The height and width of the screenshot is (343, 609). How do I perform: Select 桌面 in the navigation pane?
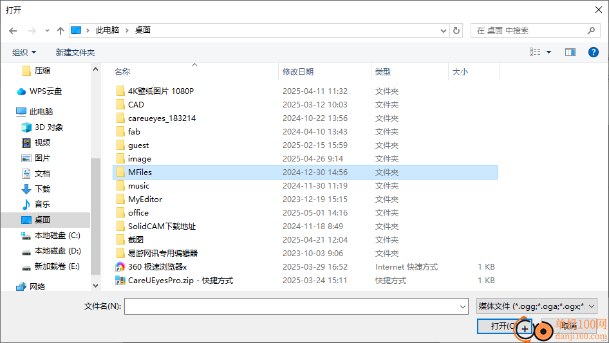pyautogui.click(x=46, y=220)
